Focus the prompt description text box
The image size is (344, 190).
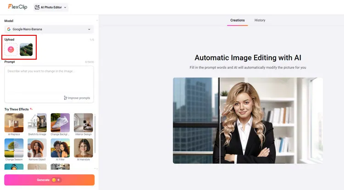tap(49, 84)
